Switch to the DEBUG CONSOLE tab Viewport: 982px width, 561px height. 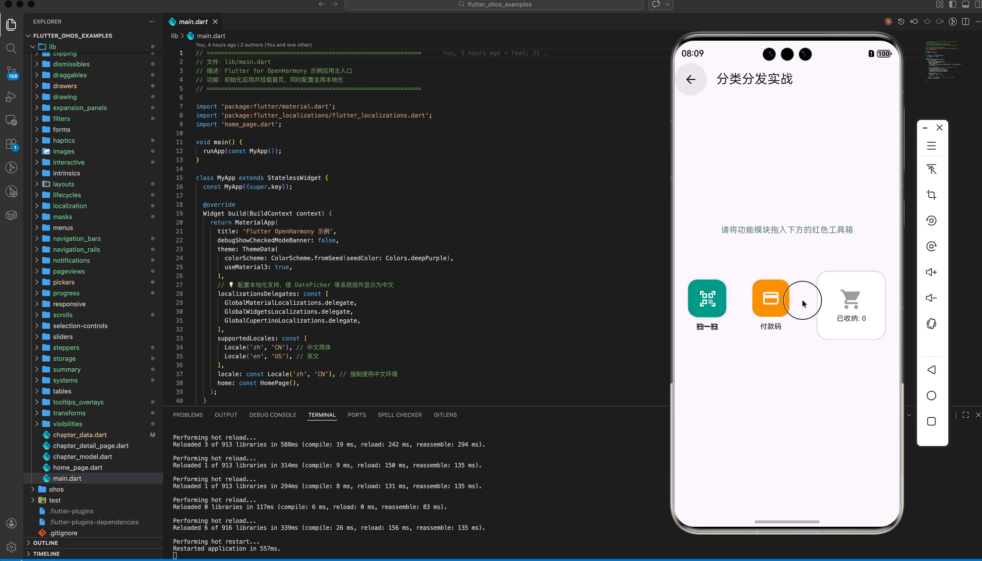272,415
